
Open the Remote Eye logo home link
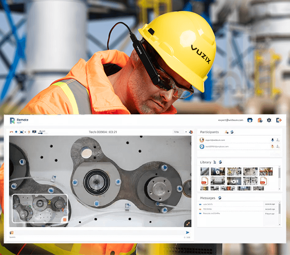(x=19, y=120)
